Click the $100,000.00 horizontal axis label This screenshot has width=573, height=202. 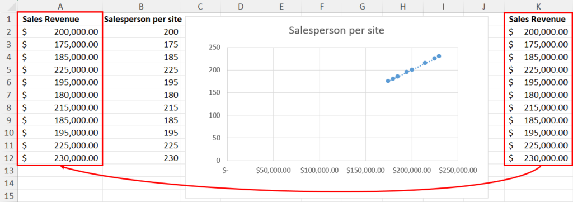(320, 170)
